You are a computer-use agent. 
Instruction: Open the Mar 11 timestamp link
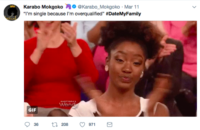[132, 7]
